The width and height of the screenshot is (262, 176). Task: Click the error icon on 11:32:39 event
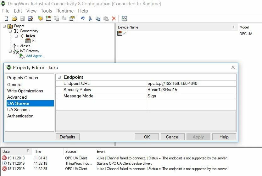(x=4, y=168)
